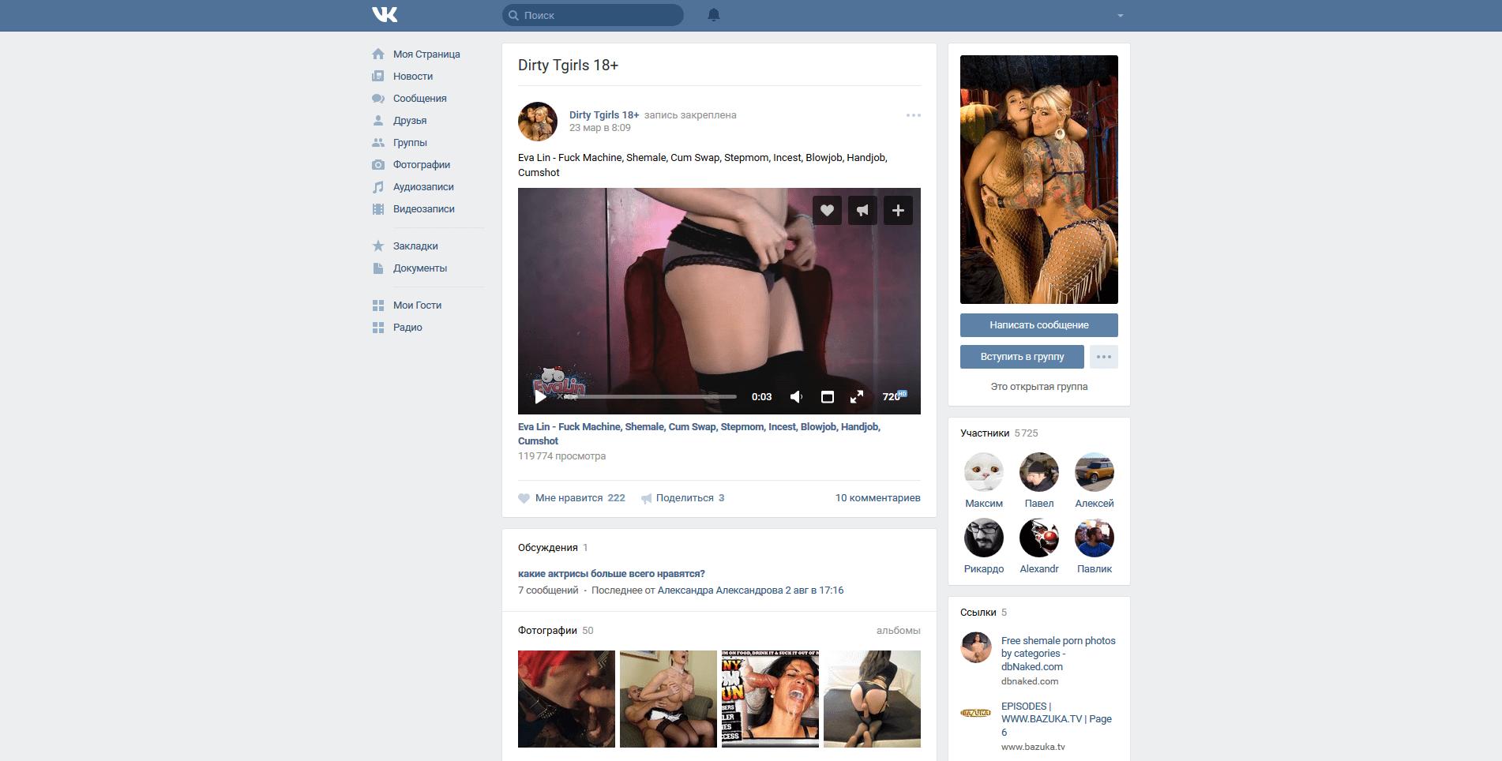Click the megaphone share icon on video
Viewport: 1502px width, 761px height.
point(862,210)
